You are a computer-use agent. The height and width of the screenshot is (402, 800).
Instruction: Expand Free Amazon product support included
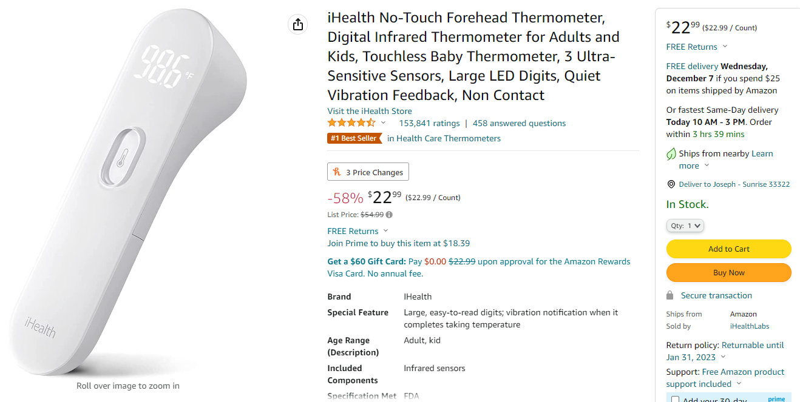tap(739, 384)
